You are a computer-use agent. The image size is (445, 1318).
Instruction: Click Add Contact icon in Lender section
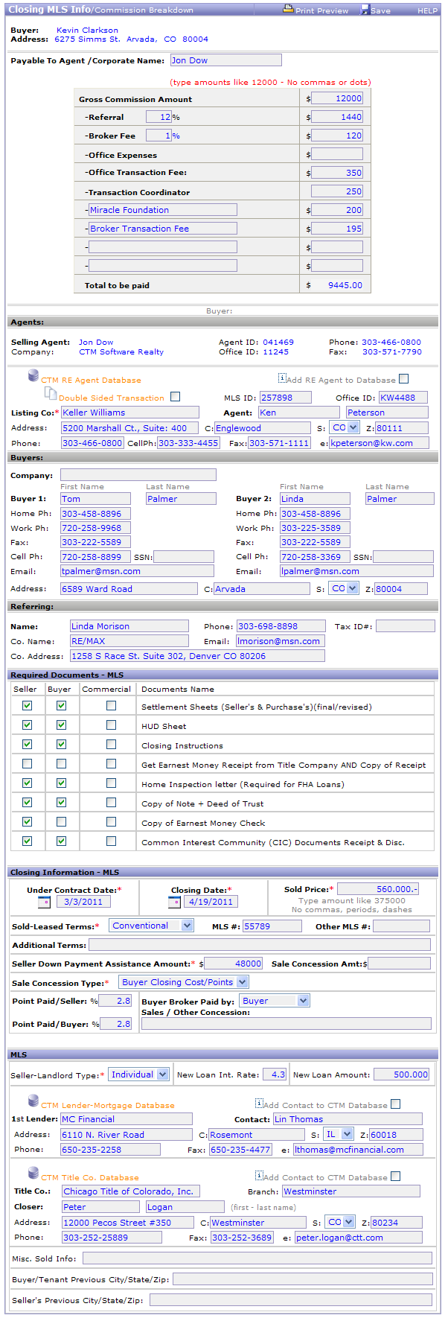tap(259, 1104)
